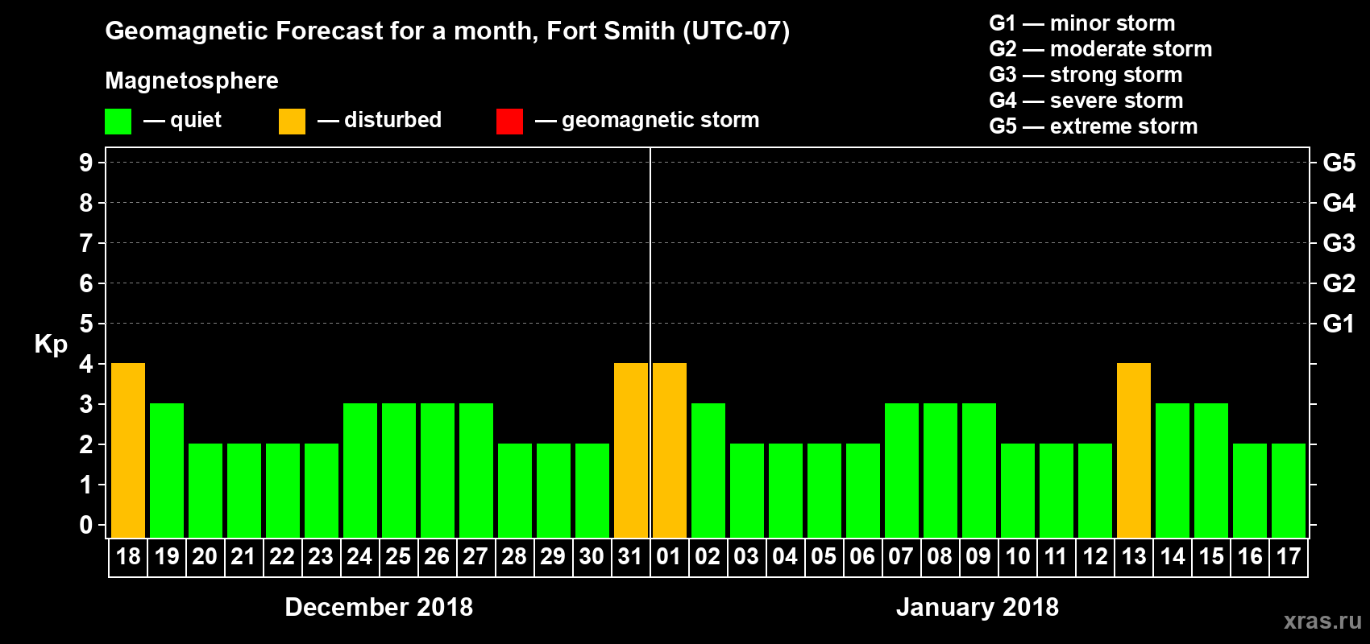Click the '— quiet' legend label
Viewport: 1370px width, 644px height.
(182, 120)
